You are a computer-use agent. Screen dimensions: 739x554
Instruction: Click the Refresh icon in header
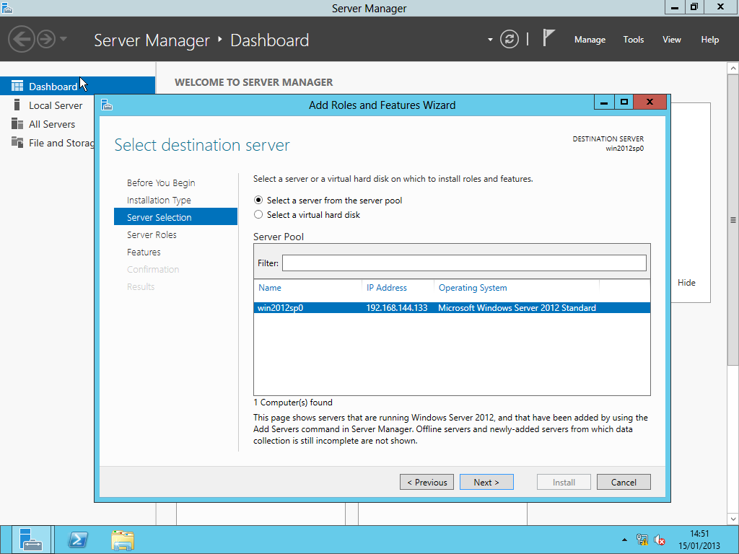pos(510,40)
